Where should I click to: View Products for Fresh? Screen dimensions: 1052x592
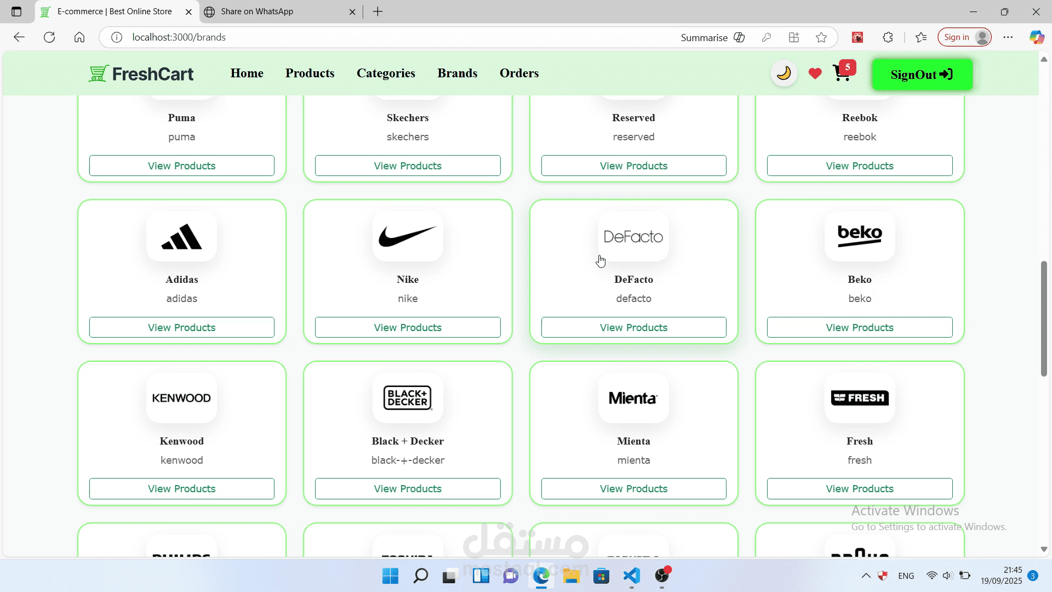[860, 488]
